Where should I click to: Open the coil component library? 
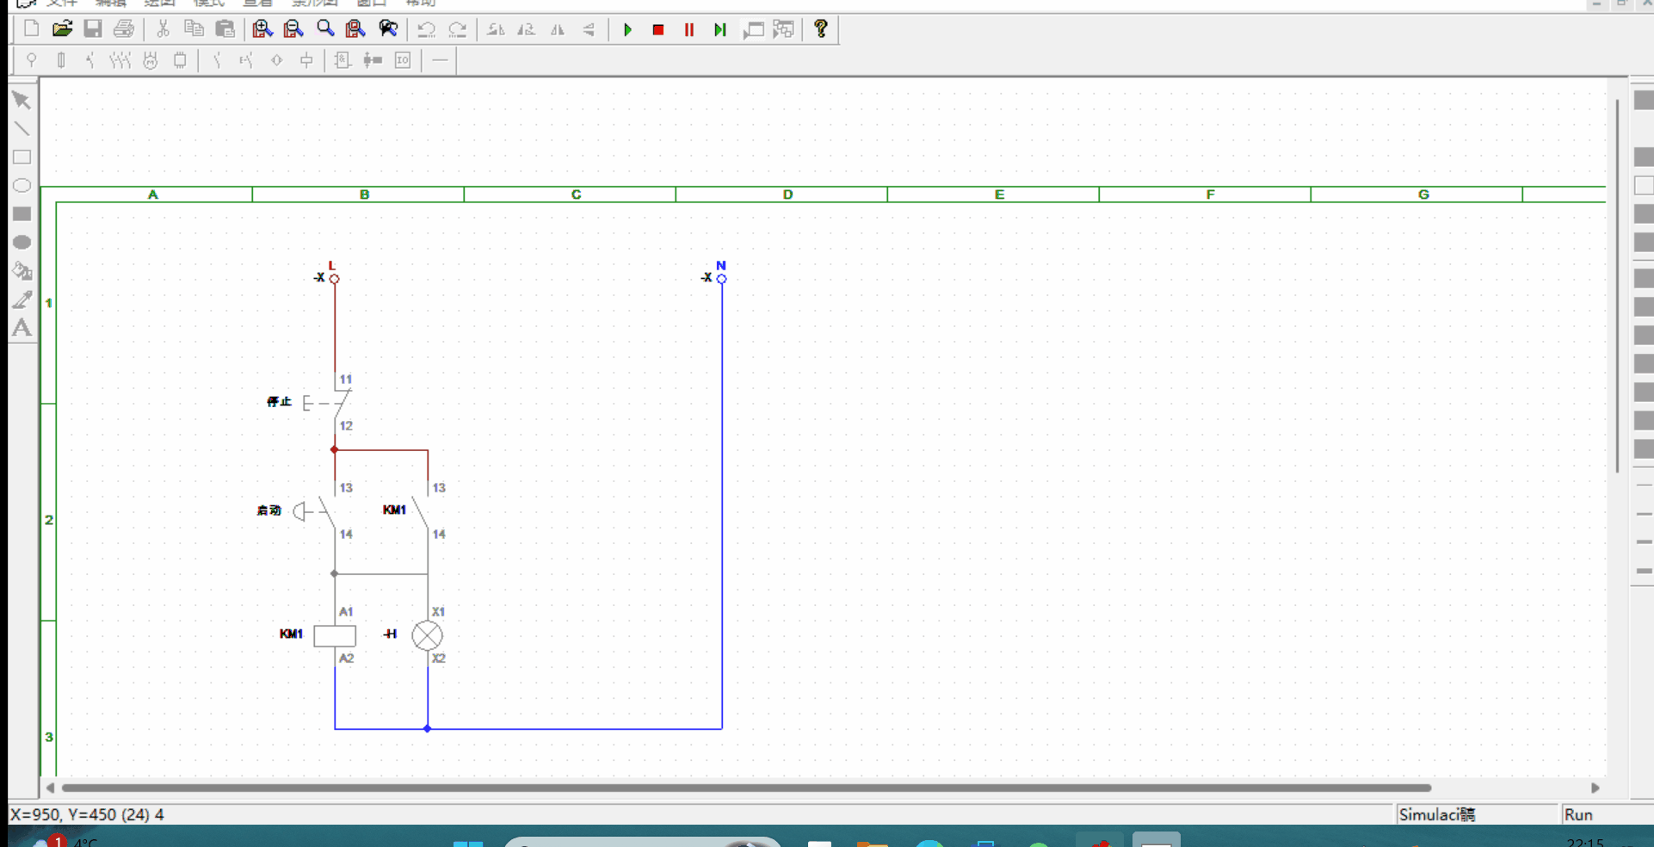point(306,60)
